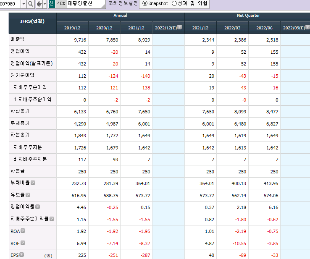This screenshot has height=259, width=310.
Task: Click the 2022/06 quarter column header
Action: [x=264, y=28]
